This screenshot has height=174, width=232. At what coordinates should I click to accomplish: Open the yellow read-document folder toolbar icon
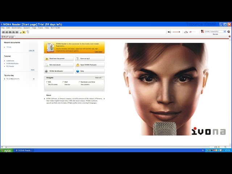24,32
